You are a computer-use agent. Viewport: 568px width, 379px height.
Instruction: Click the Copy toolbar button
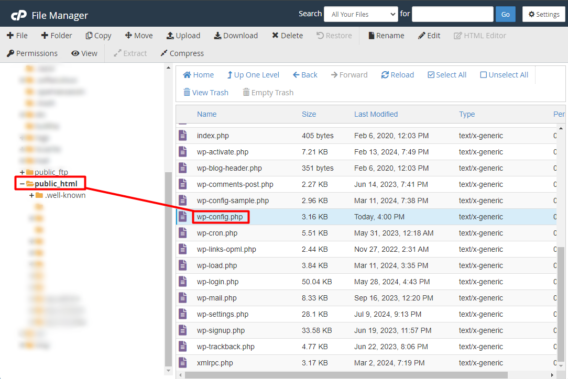coord(98,36)
